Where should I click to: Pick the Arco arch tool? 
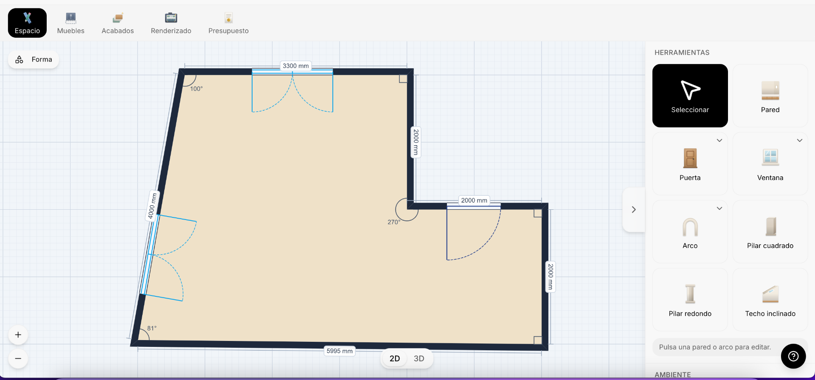click(x=690, y=232)
